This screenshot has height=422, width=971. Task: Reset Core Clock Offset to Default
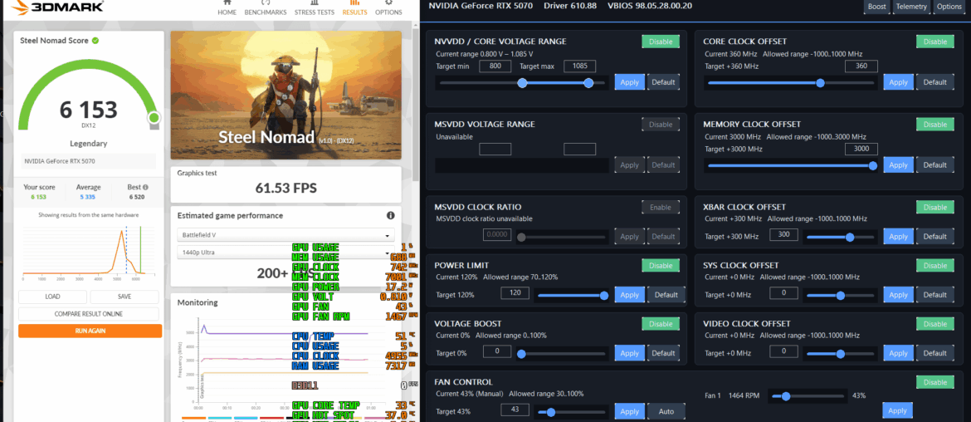coord(935,81)
